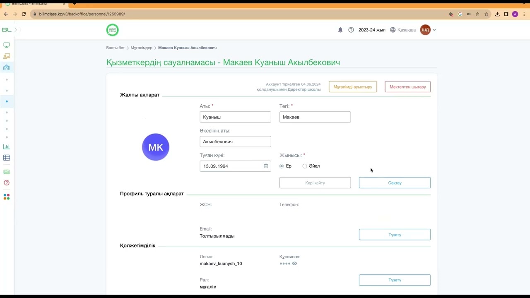Click the Қолжетімділік section heading

tap(137, 245)
